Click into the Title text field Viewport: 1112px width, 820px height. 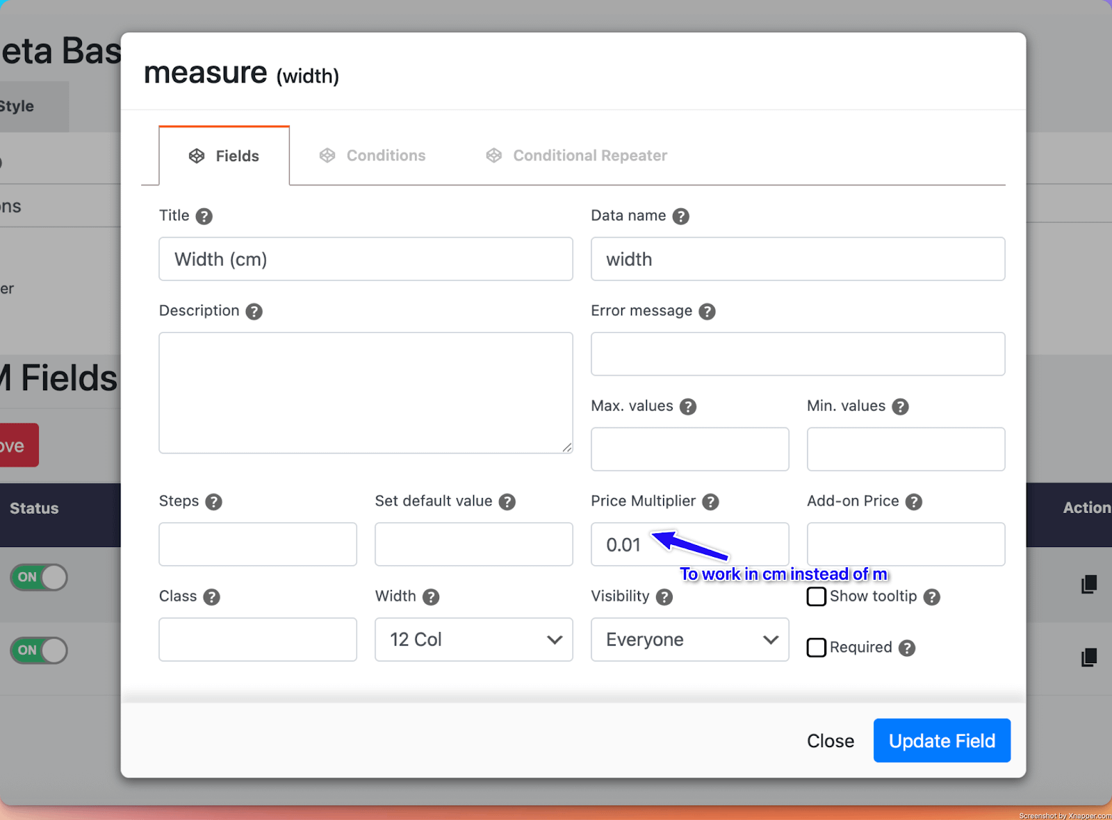point(366,259)
